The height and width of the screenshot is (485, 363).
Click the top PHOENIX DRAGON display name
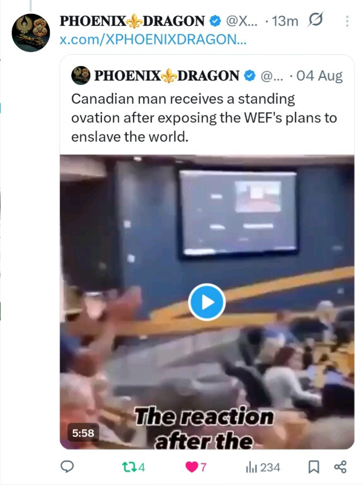[132, 21]
